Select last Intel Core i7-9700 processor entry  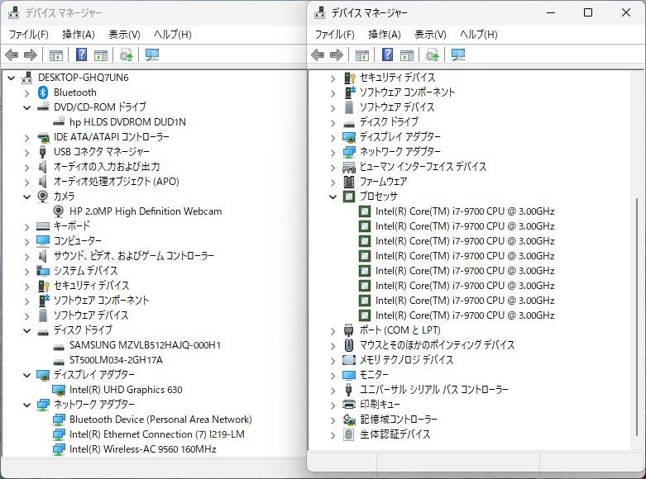(x=465, y=315)
